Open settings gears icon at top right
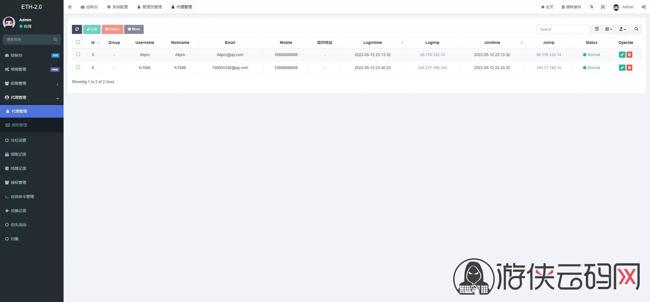650x302 pixels. tap(644, 7)
